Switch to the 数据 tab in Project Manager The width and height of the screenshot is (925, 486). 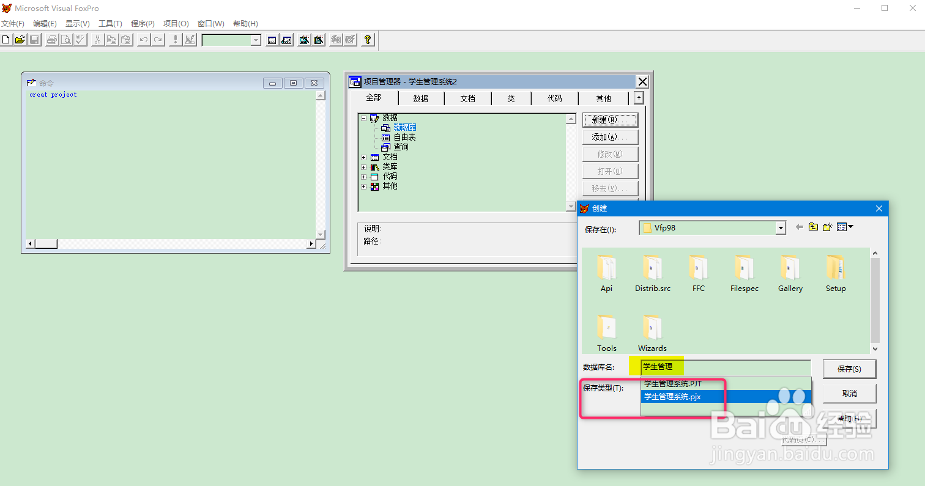421,98
